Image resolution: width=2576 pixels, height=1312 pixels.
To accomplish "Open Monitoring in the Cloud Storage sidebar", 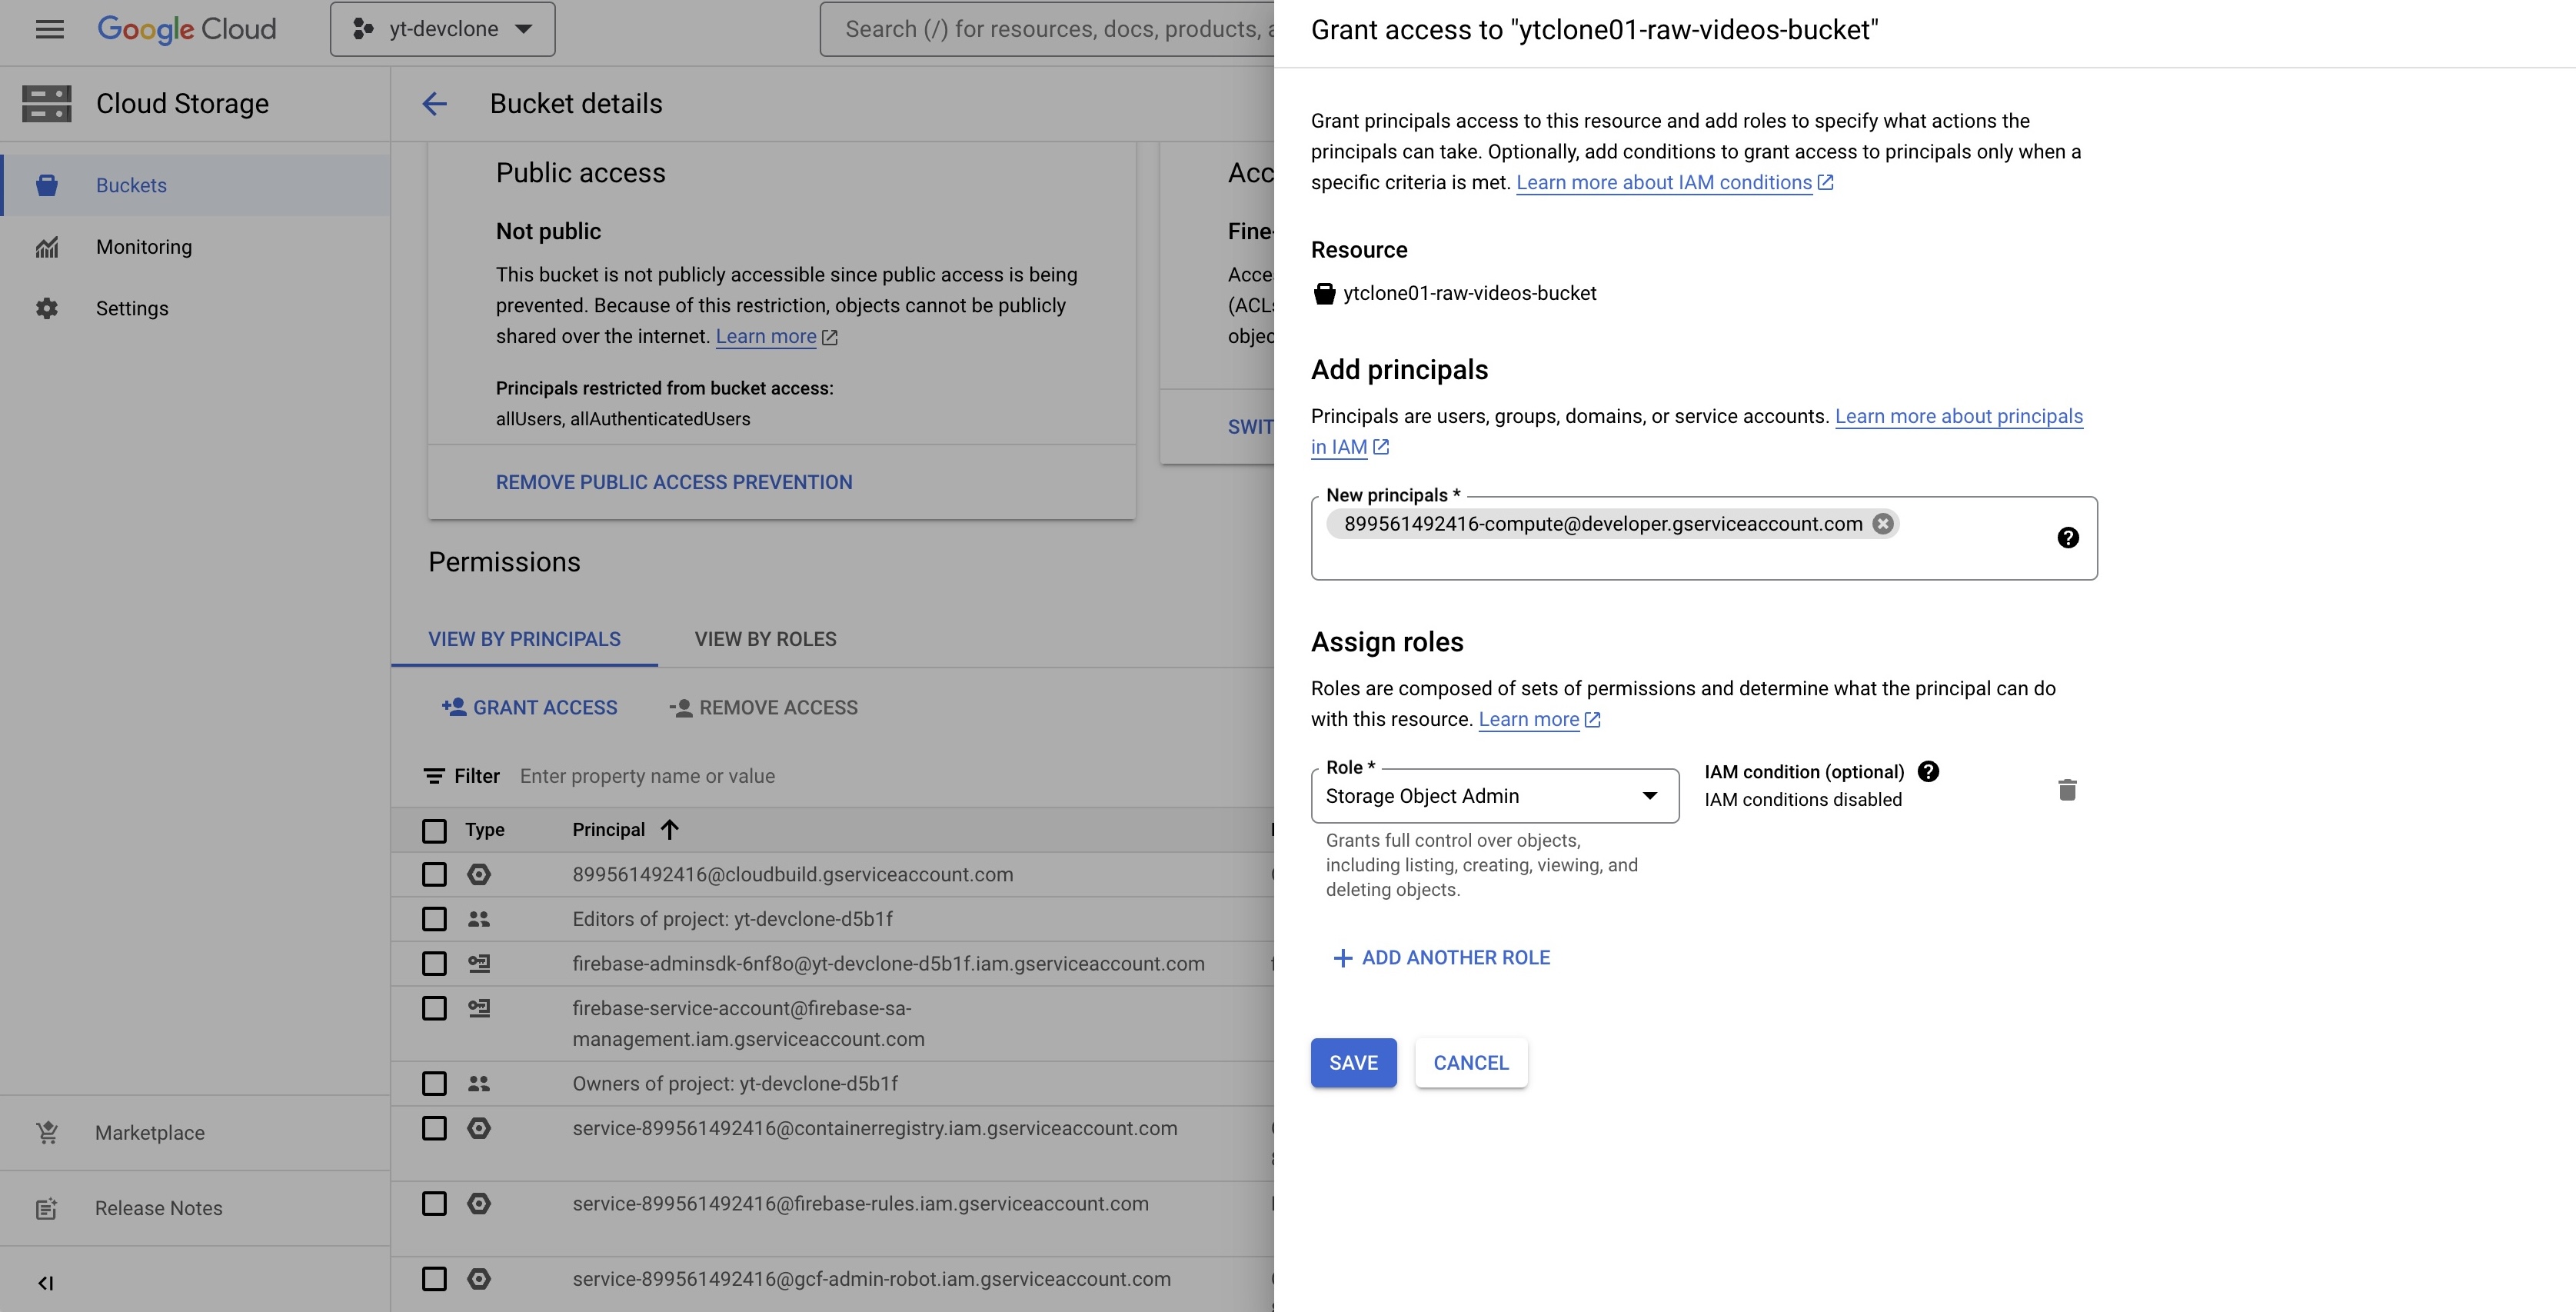I will coord(143,247).
